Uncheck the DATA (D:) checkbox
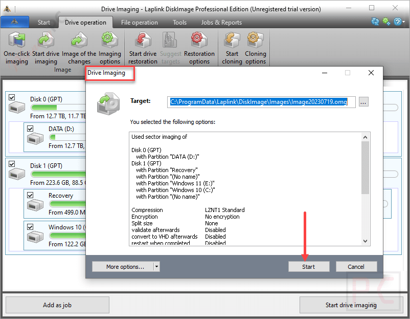 [x=30, y=129]
